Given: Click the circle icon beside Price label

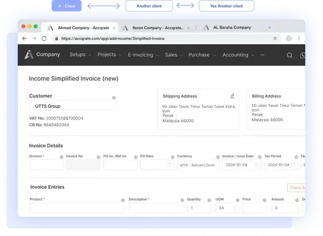Looking at the screenshot, I should click(264, 200).
